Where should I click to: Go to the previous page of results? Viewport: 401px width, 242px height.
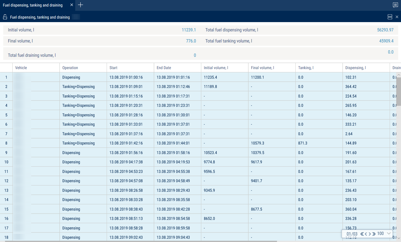tap(366, 234)
